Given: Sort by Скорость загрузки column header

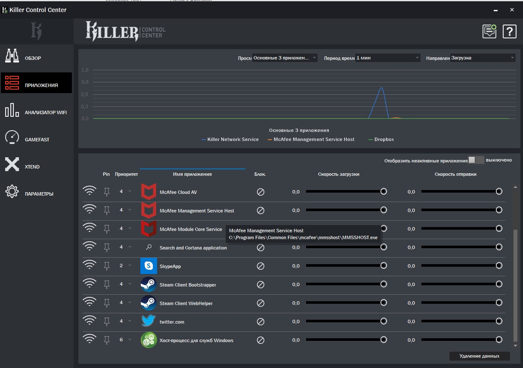Looking at the screenshot, I should point(339,174).
